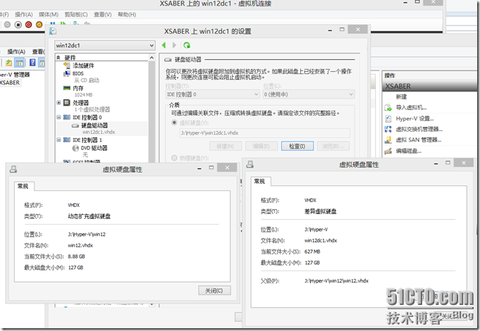Click 新建 in the XSABER actions pane
This screenshot has width=480, height=331.
(401, 96)
